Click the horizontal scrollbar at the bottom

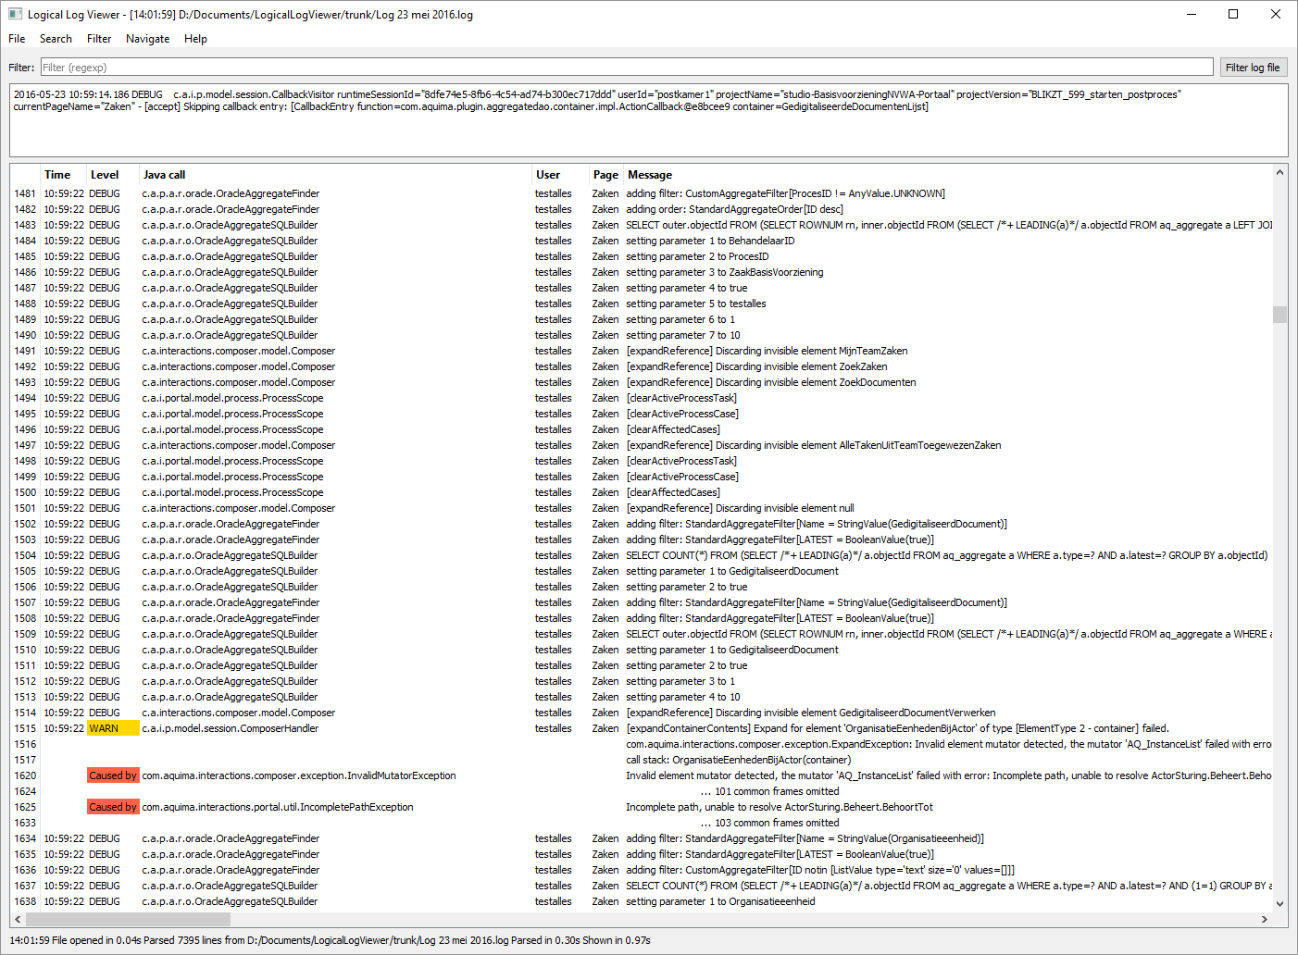click(x=130, y=919)
